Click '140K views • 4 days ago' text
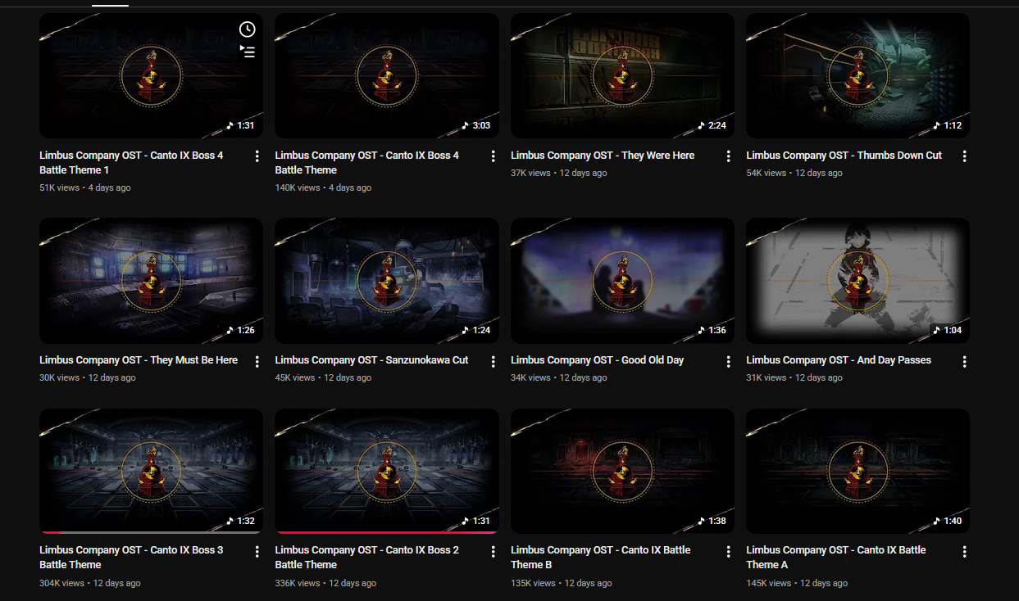The height and width of the screenshot is (601, 1019). click(x=323, y=188)
